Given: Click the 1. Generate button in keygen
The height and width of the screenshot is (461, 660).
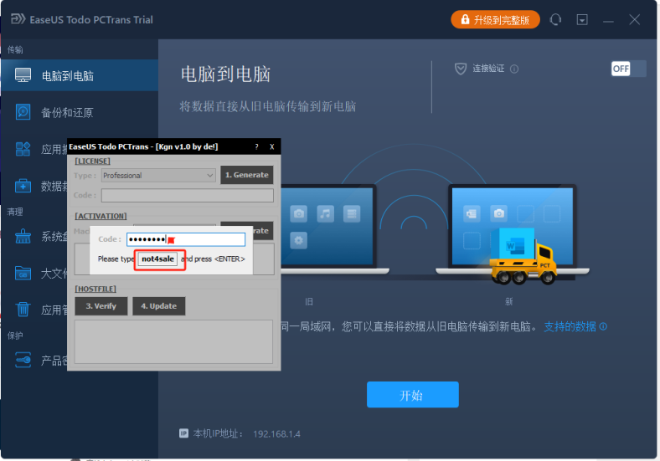Looking at the screenshot, I should (x=246, y=175).
